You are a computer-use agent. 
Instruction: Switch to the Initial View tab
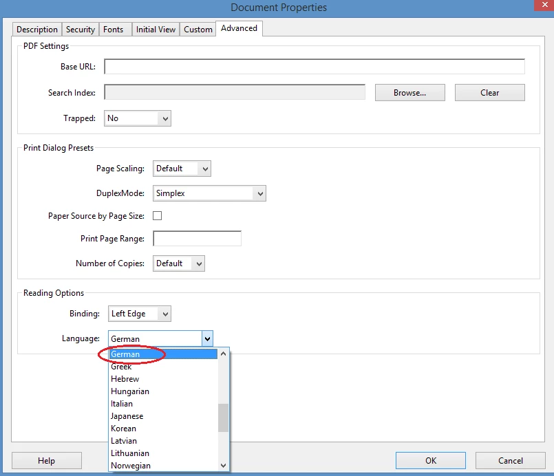[156, 30]
